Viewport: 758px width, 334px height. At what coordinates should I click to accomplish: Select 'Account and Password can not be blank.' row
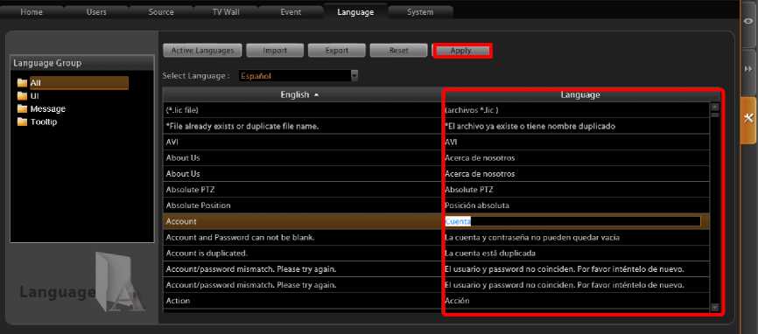coord(302,238)
